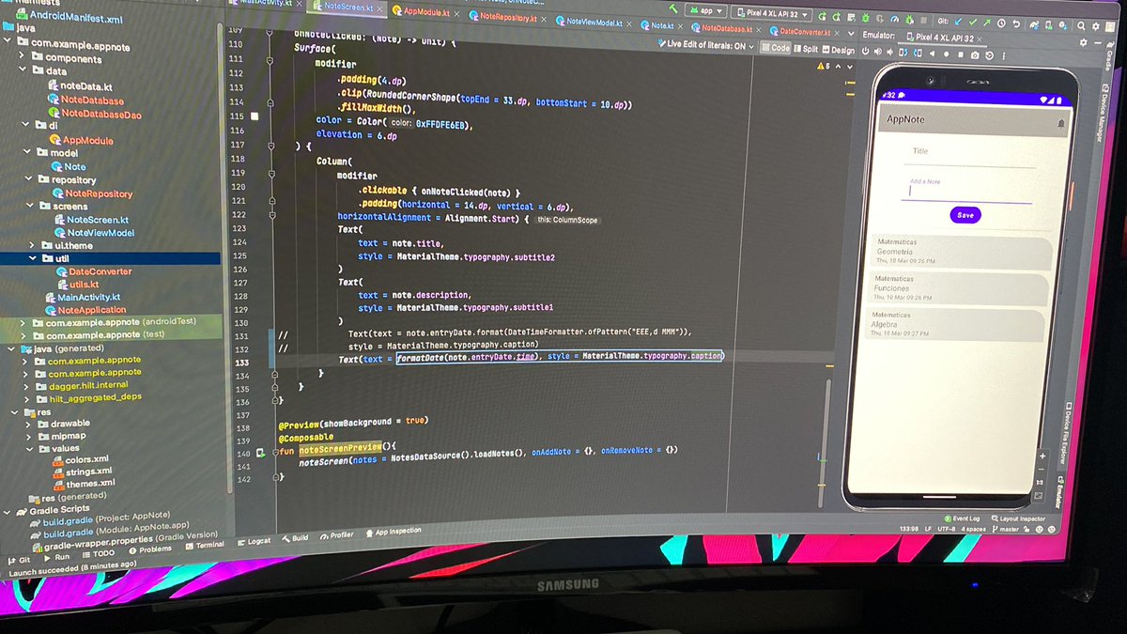Collapse the util folder

click(34, 257)
